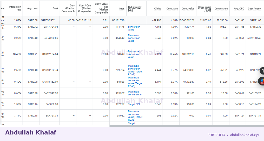Click the 5,690 clicks cell
Screen dimensions: 264x141
pyautogui.click(x=158, y=93)
